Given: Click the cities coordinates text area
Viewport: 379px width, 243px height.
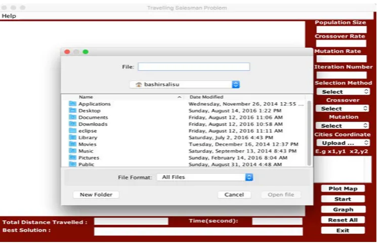Looking at the screenshot, I should point(343,169).
